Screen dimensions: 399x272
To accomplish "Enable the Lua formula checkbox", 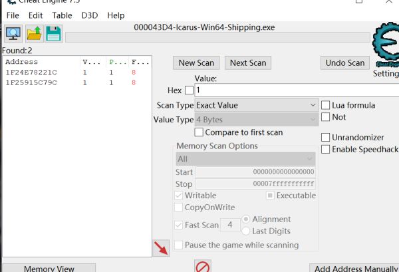I will click(x=326, y=105).
